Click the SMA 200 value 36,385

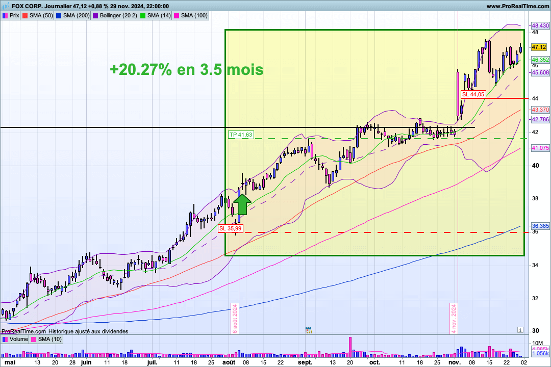(x=540, y=226)
